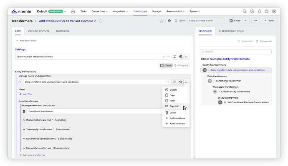The image size is (288, 166).
Task: Grab the drag handle of Conditional transformer
Action: click(24, 111)
